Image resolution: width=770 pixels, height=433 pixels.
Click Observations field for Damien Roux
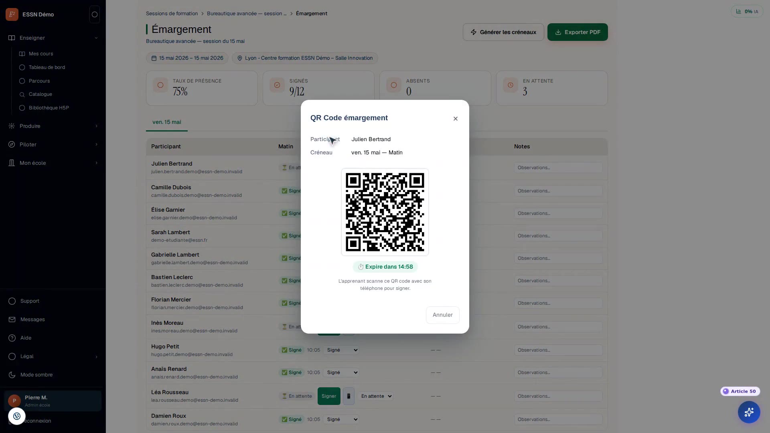[558, 419]
